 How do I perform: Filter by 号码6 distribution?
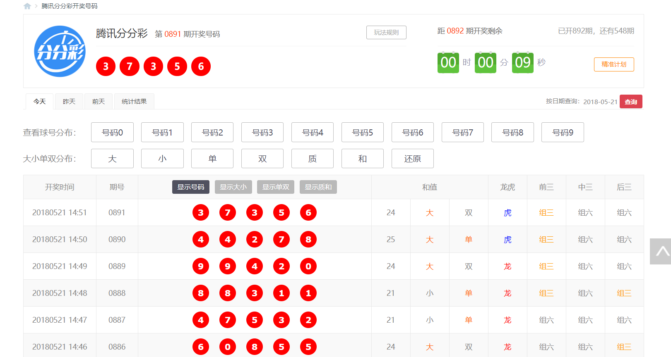[x=413, y=132]
